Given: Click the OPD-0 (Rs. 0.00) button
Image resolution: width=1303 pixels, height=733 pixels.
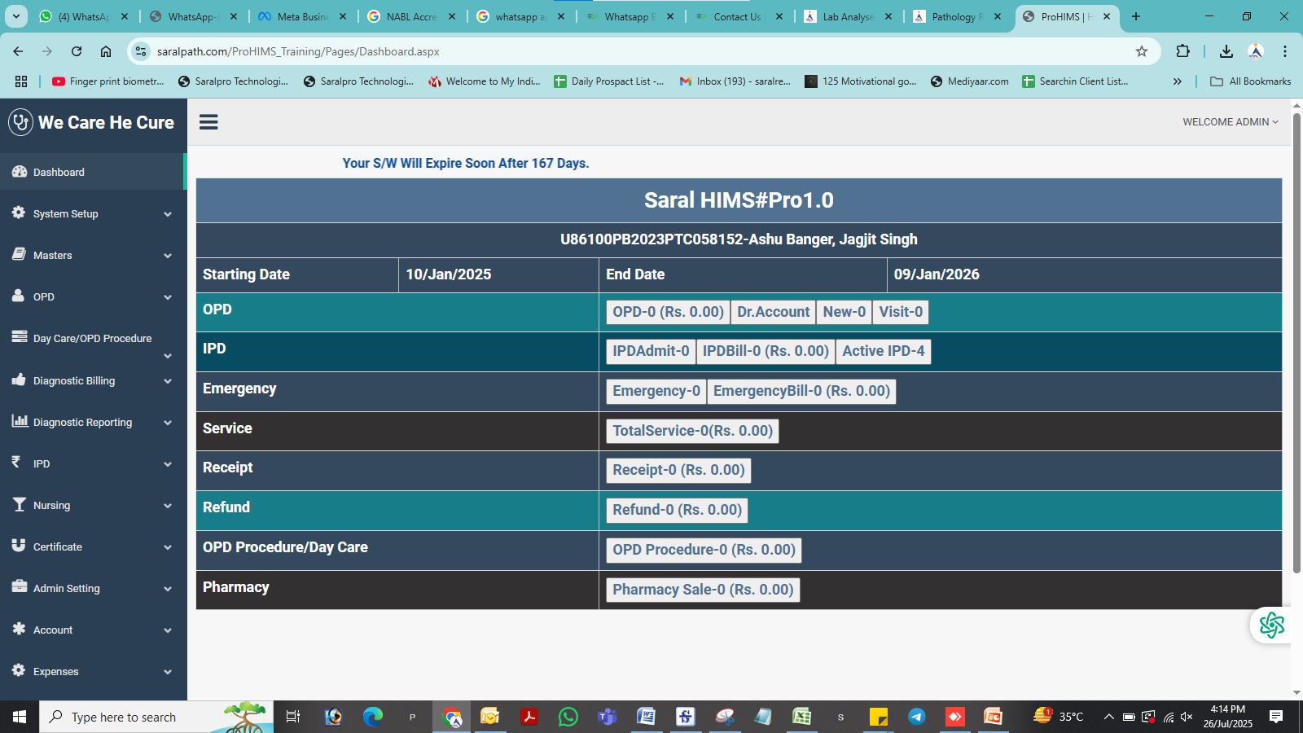Looking at the screenshot, I should coord(668,312).
